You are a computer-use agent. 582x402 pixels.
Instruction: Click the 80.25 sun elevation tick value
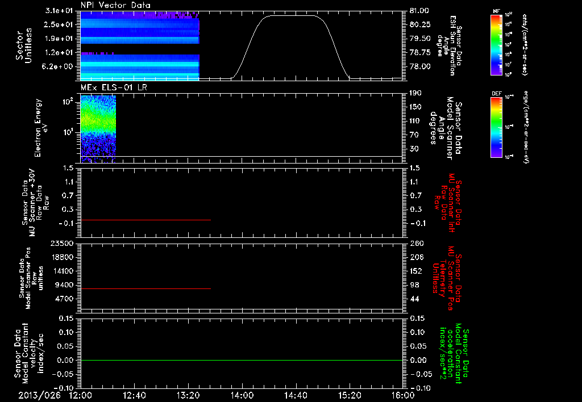point(420,24)
